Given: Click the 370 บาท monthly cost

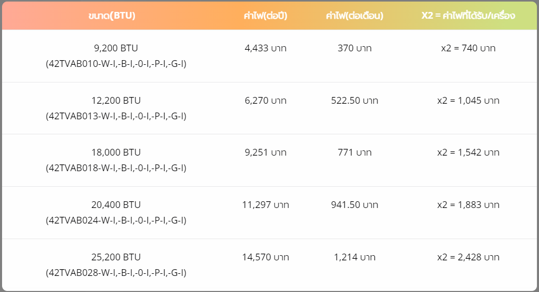Looking at the screenshot, I should click(355, 48).
